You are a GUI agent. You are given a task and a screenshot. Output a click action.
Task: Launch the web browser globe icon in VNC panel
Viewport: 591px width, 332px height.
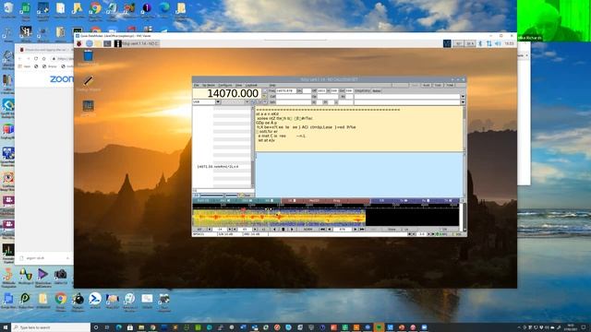89,43
